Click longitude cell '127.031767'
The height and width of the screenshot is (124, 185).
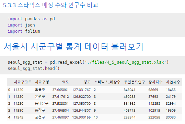(x=81, y=90)
